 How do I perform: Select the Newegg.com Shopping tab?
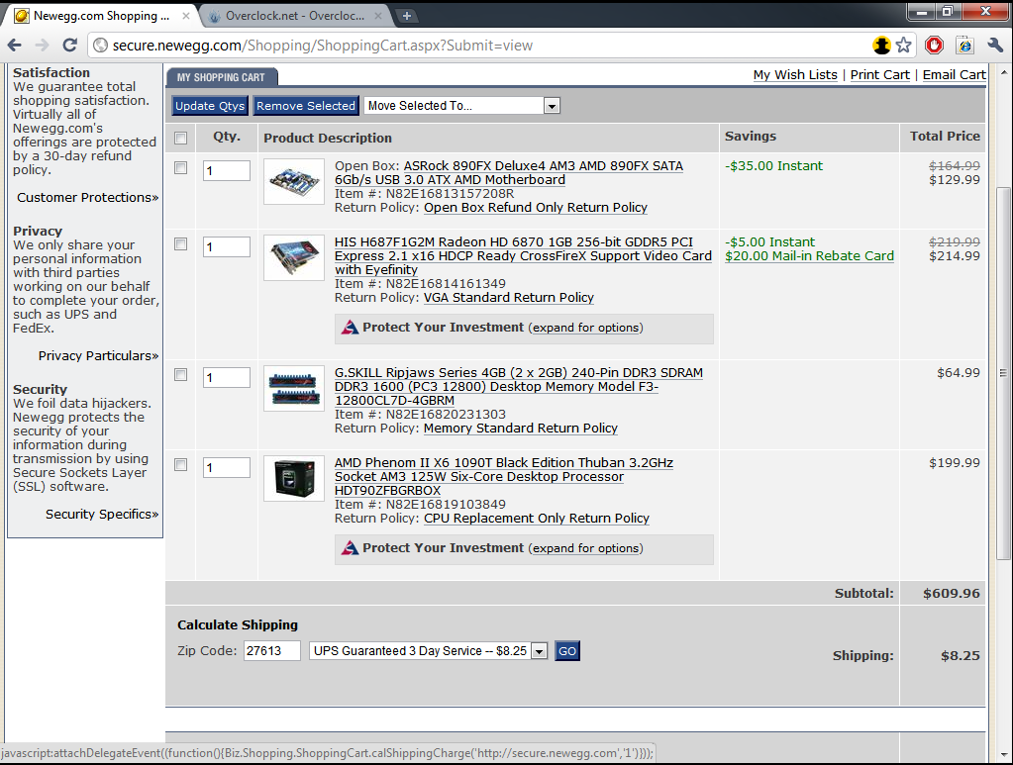[x=101, y=16]
